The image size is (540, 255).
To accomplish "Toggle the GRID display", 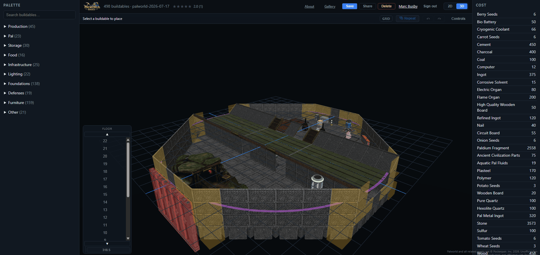I will [386, 19].
